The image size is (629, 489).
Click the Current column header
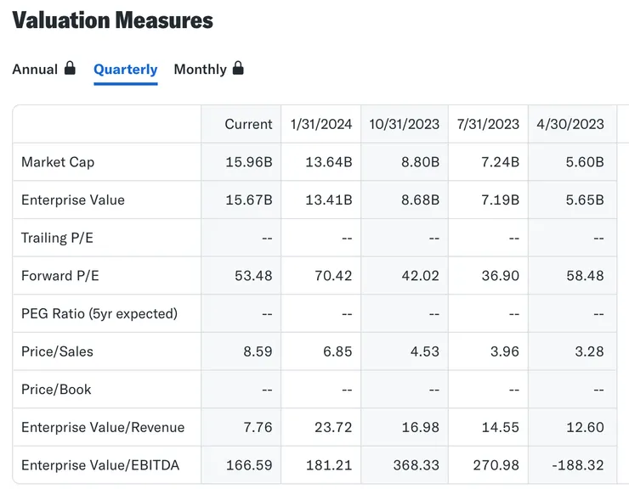[x=248, y=124]
